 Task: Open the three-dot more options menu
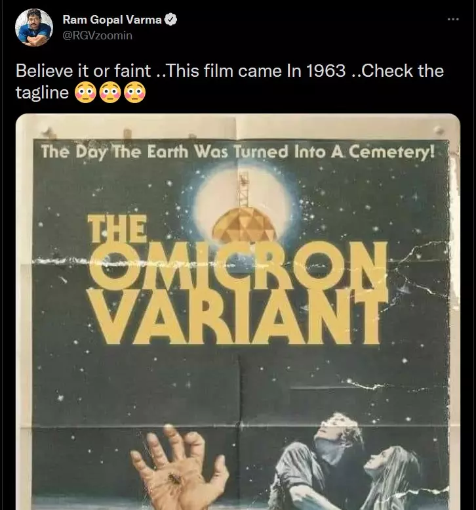click(x=453, y=20)
